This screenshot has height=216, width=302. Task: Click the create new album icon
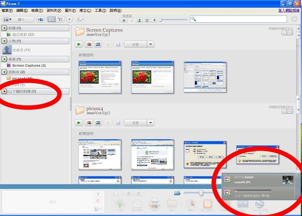click(40, 19)
